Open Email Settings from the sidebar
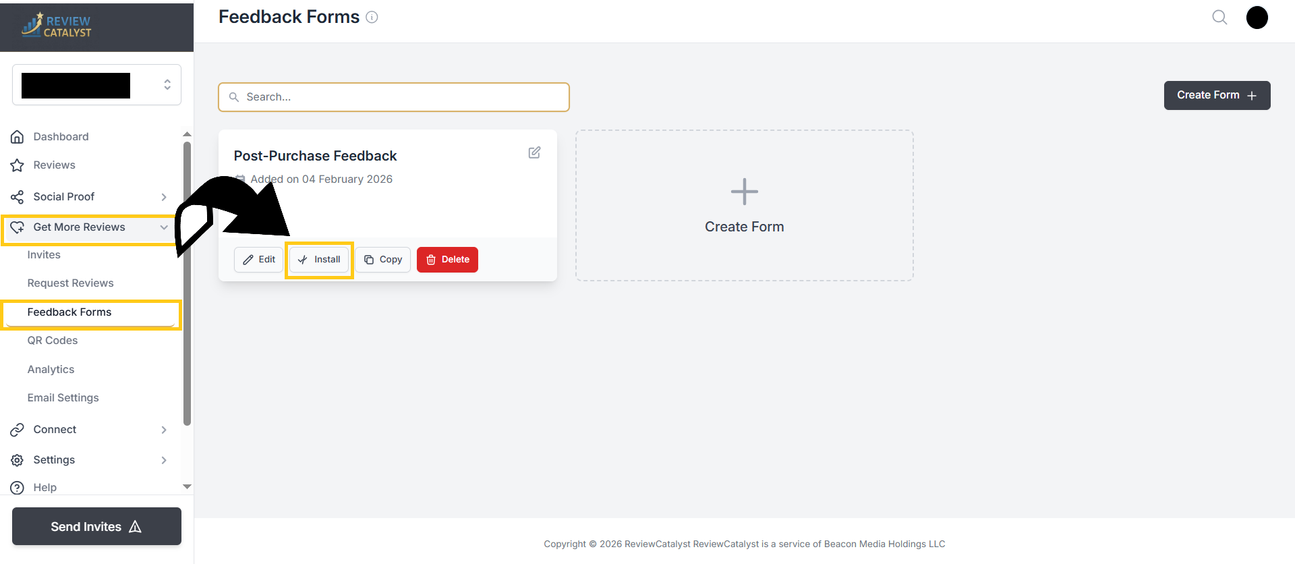1295x564 pixels. 63,397
